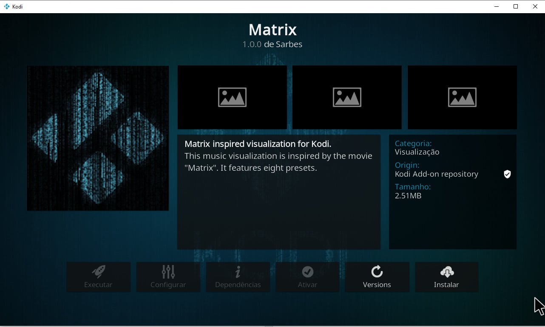Open the third screenshot placeholder thumbnail

click(462, 97)
